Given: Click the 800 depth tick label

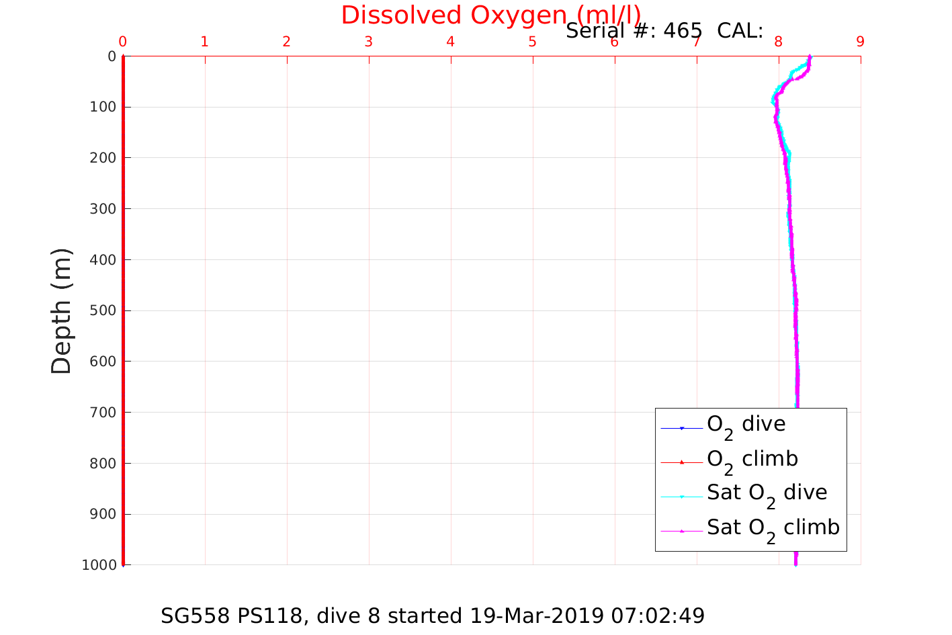Looking at the screenshot, I should coord(102,463).
